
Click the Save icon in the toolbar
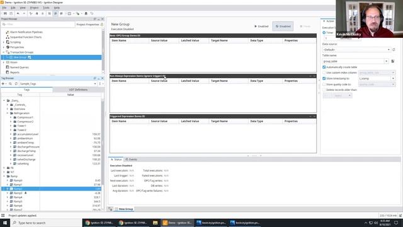click(5, 13)
